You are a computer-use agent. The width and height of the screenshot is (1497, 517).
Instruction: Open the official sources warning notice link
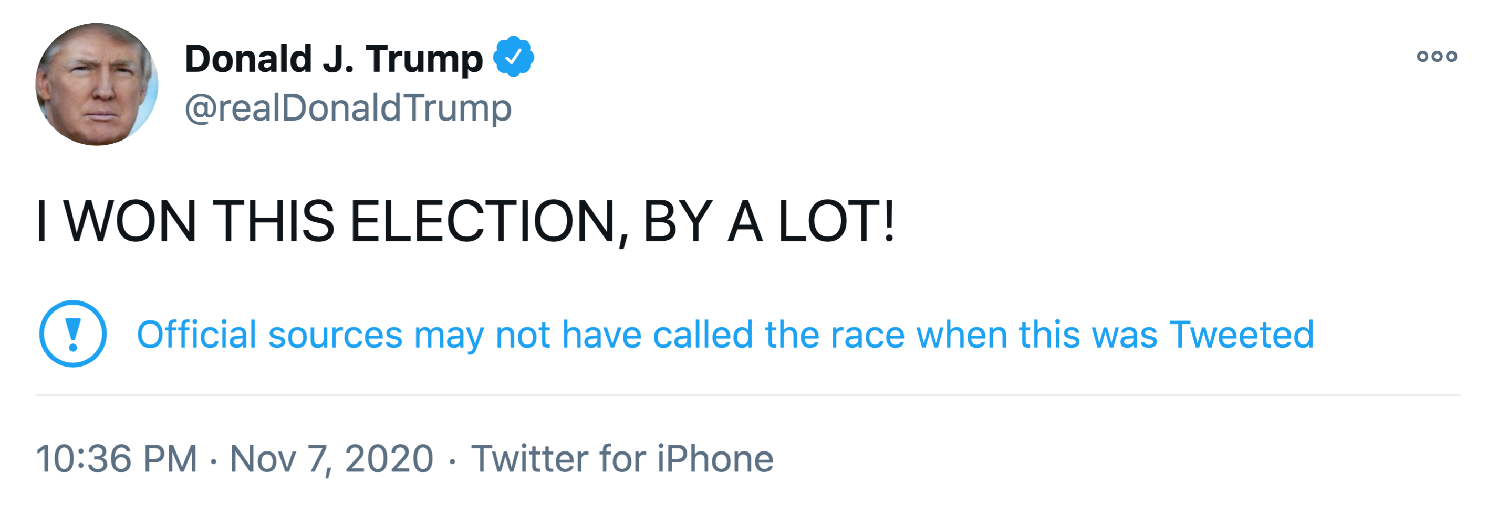[725, 335]
